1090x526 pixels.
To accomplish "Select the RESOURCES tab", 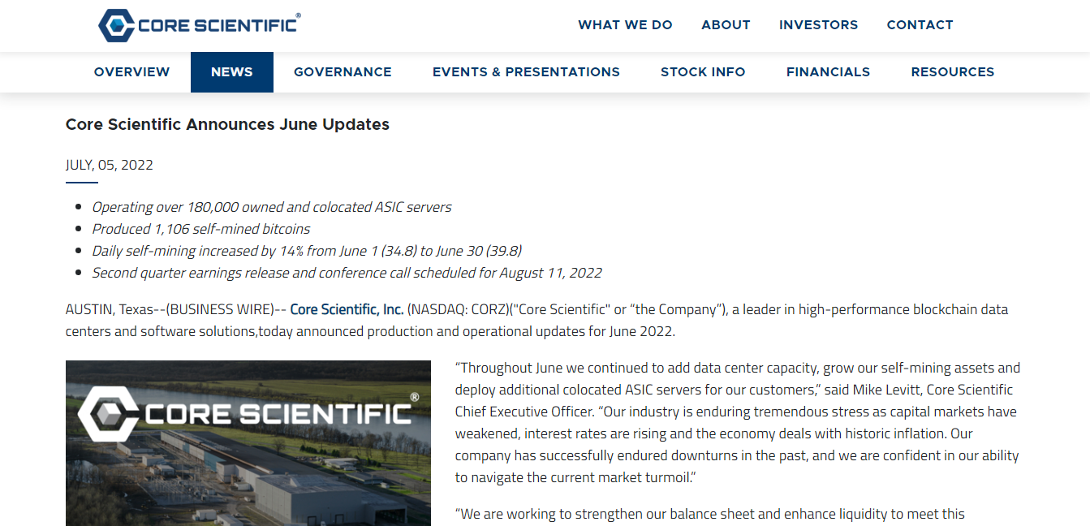I will [x=952, y=72].
